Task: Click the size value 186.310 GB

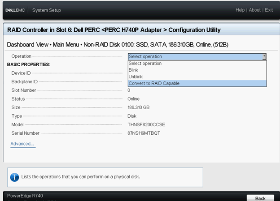Action: coord(139,107)
